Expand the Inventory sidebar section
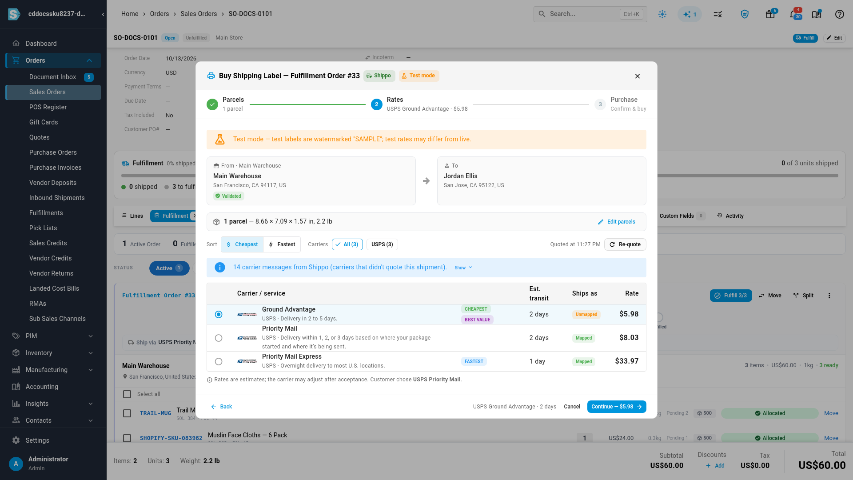853x480 pixels. pos(91,353)
